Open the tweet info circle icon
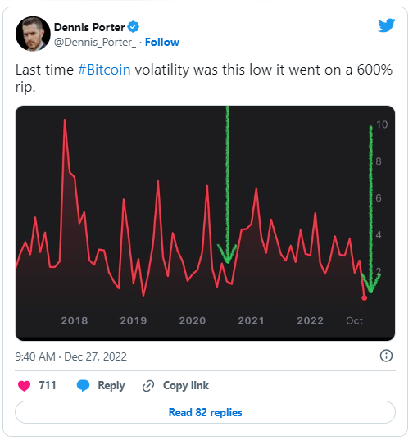Screen dimensions: 413x440 pyautogui.click(x=386, y=356)
